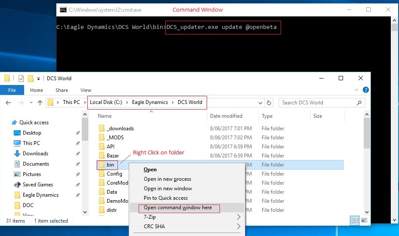
Task: Sort by Date modified column header
Action: 226,116
